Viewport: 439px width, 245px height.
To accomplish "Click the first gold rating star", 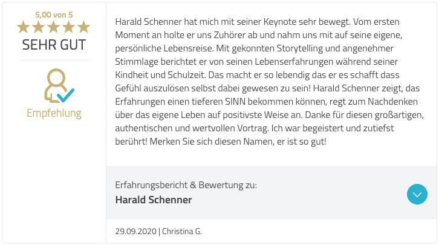I will (x=24, y=27).
